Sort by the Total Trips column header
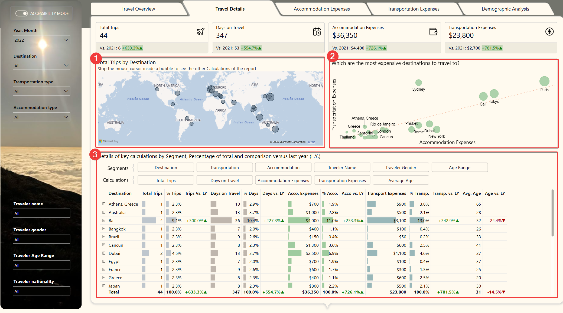This screenshot has height=313, width=563. point(152,193)
